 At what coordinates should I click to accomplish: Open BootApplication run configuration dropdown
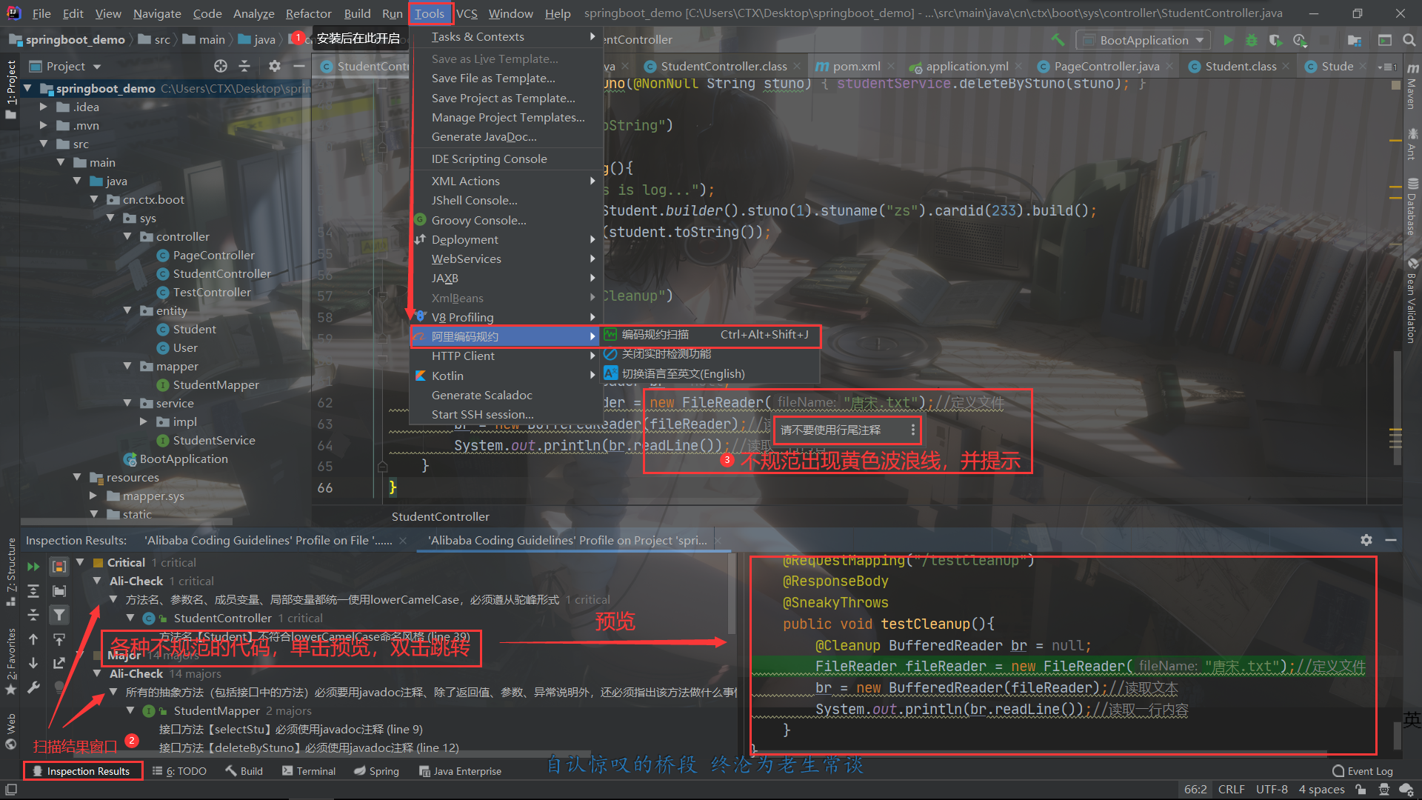pos(1144,40)
